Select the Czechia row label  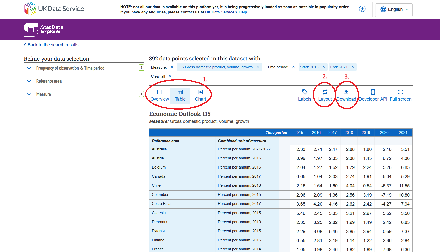(x=159, y=213)
